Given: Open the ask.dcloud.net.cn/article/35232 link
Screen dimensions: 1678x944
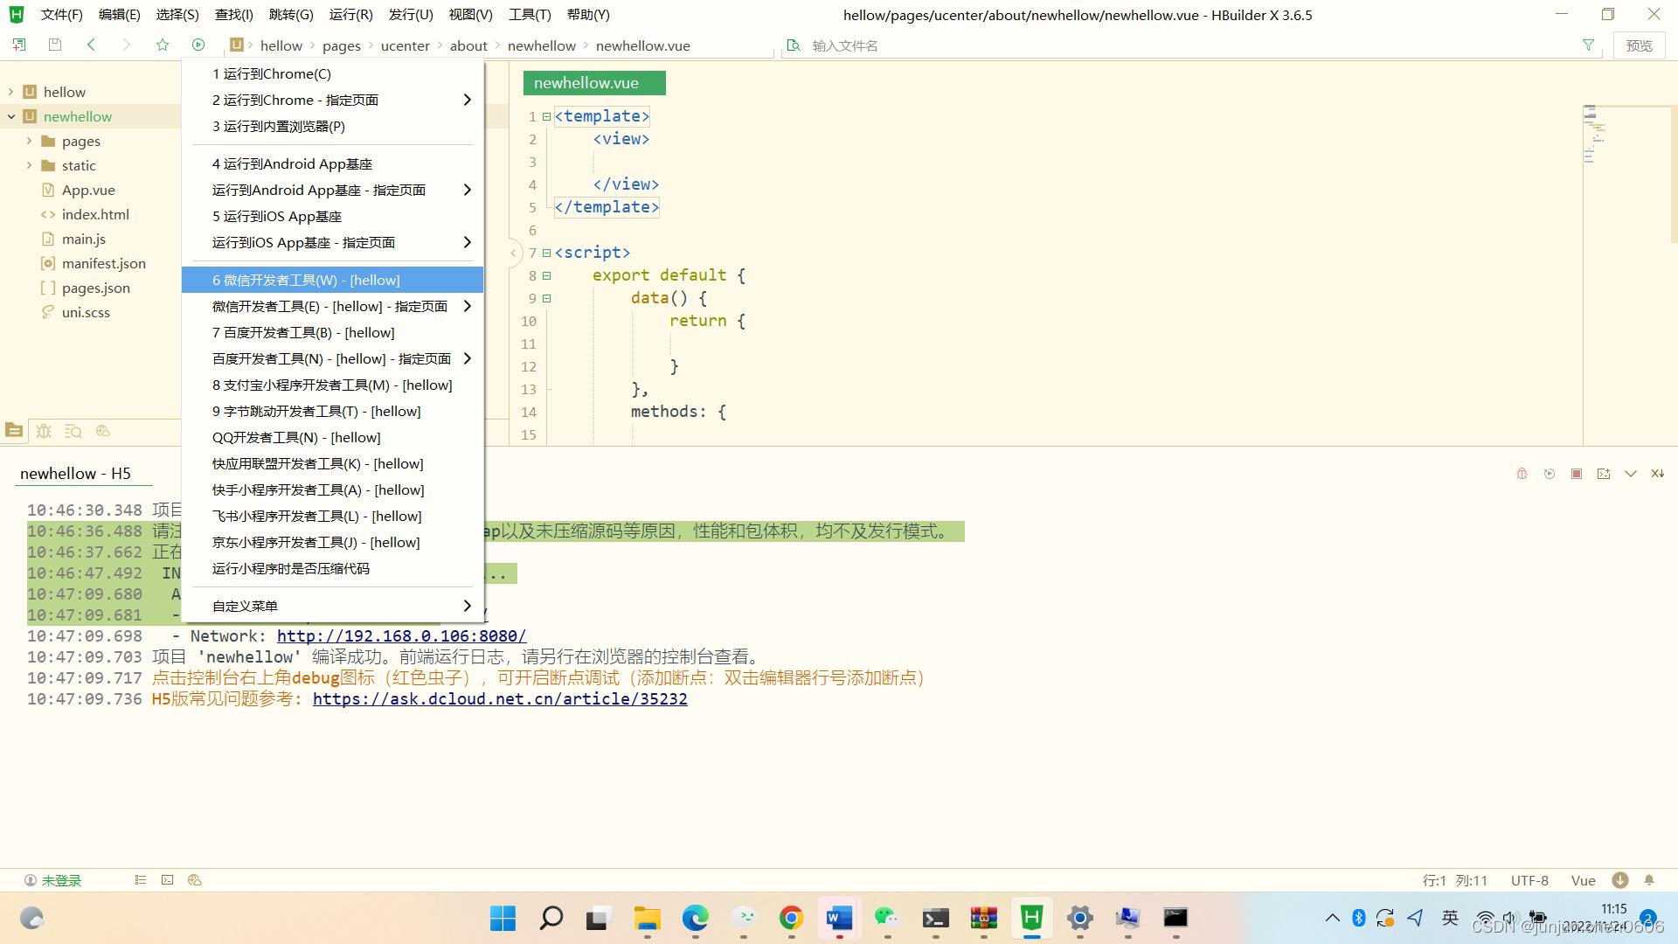Looking at the screenshot, I should pos(500,699).
